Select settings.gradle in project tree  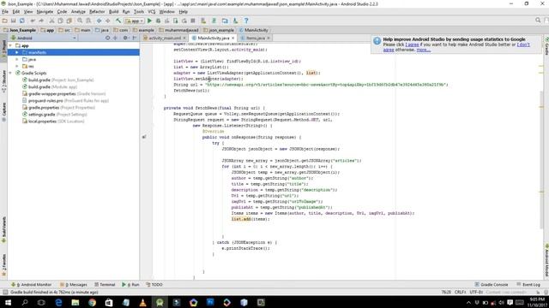[55, 114]
